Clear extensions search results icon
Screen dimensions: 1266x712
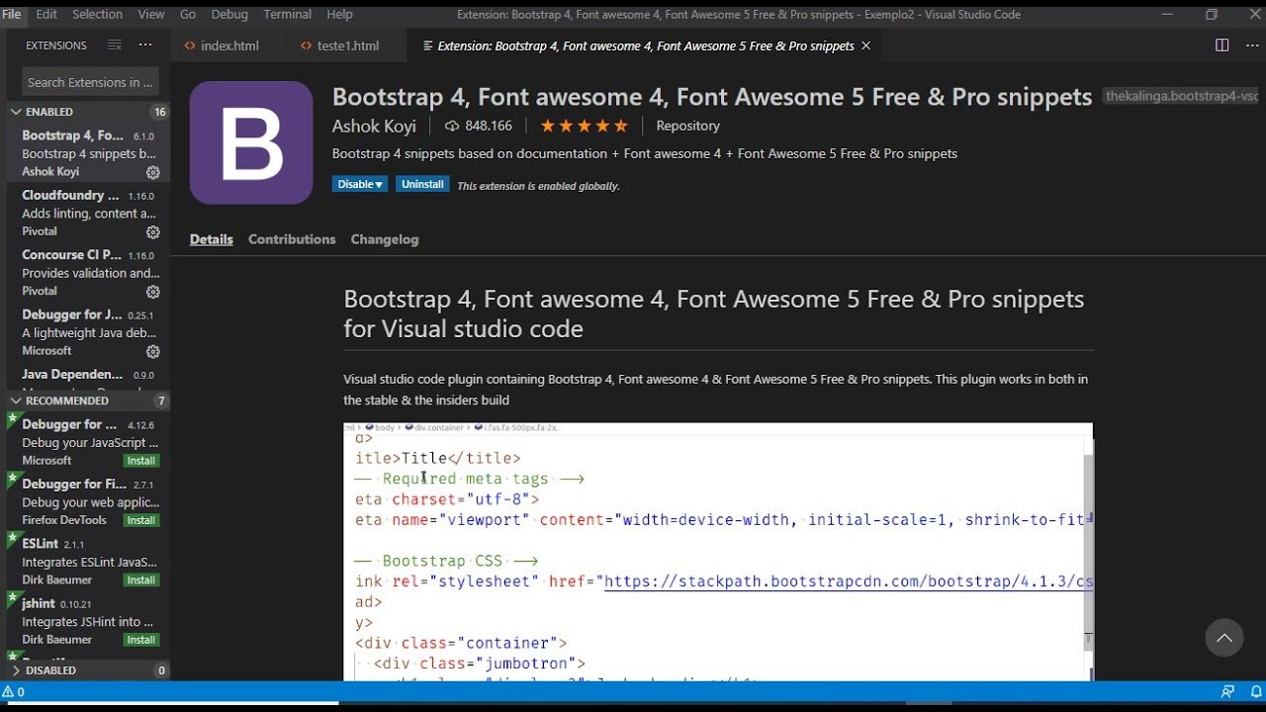pyautogui.click(x=115, y=45)
